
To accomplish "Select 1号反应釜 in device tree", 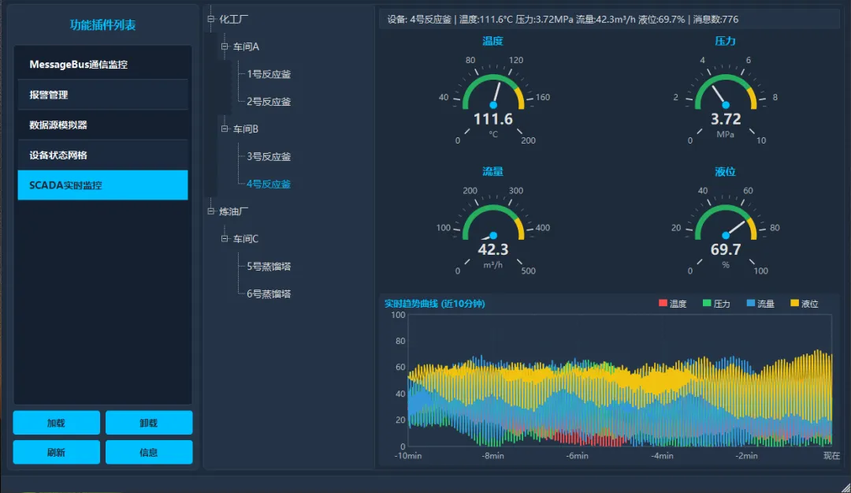I will point(269,74).
